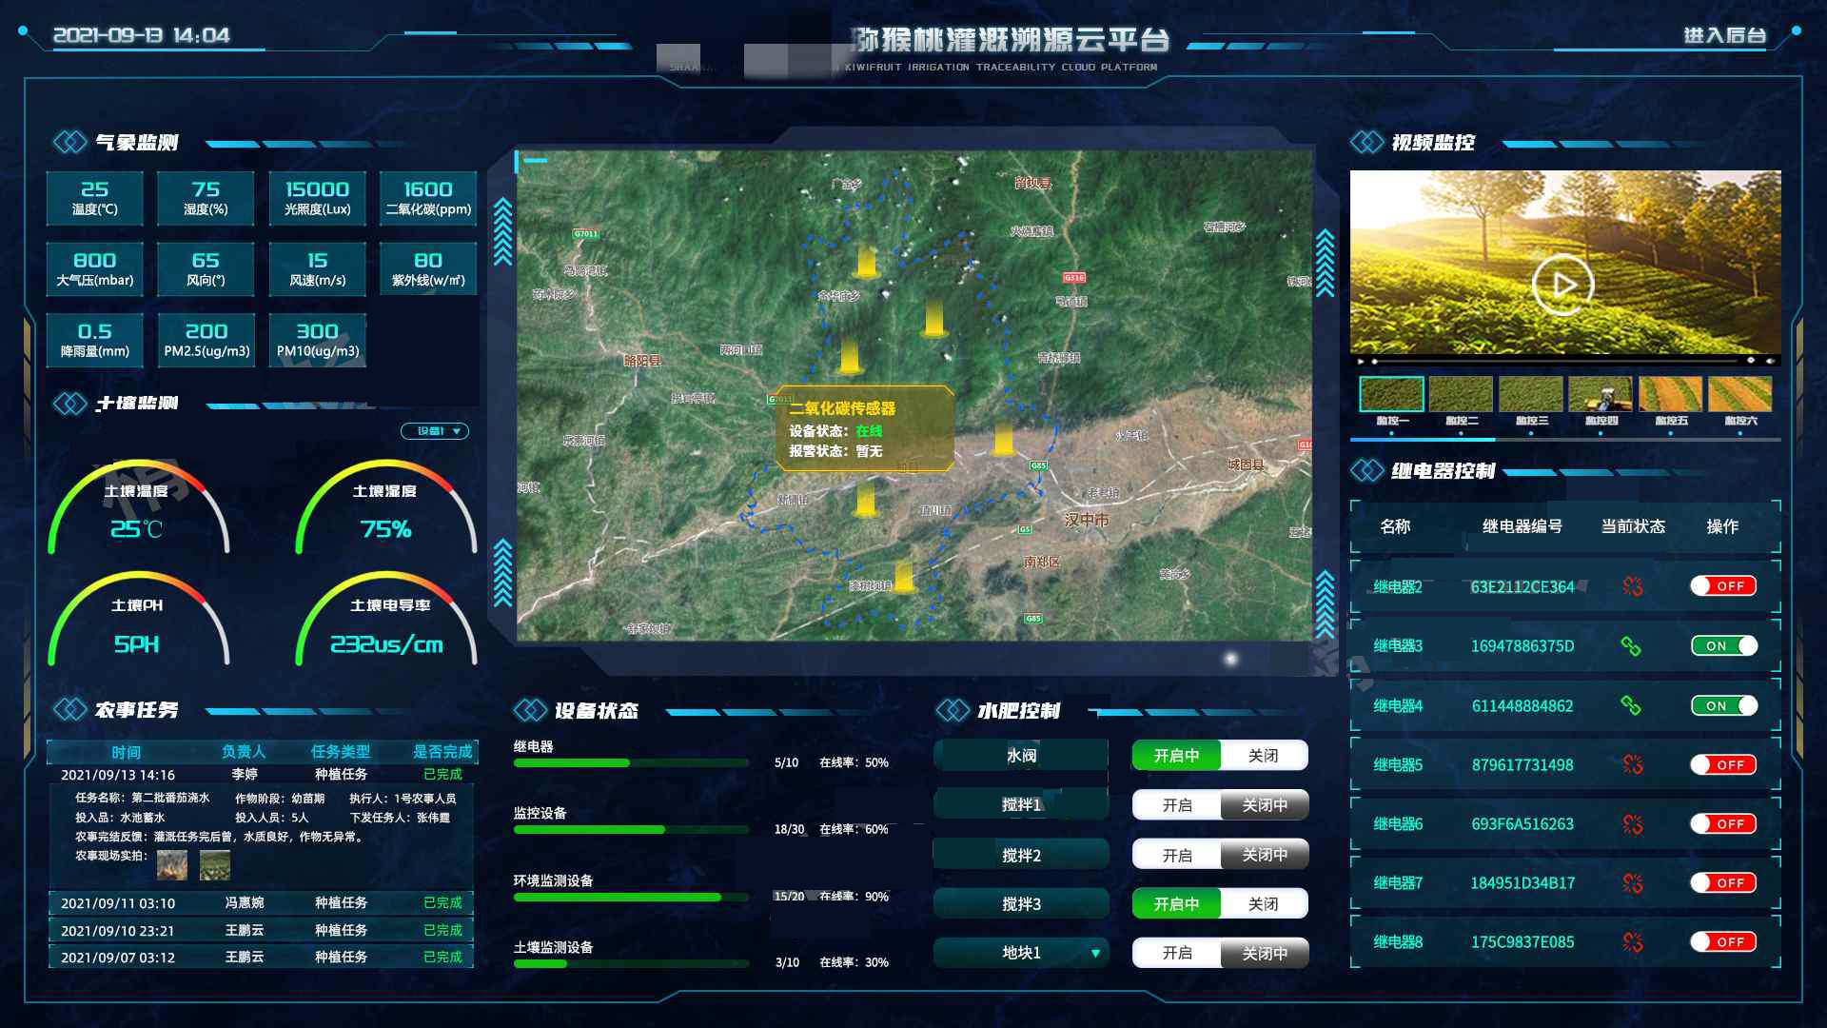Expand the 2021/09/11 03:10 farm task row
Screen dimensions: 1827x1028
pos(261,902)
